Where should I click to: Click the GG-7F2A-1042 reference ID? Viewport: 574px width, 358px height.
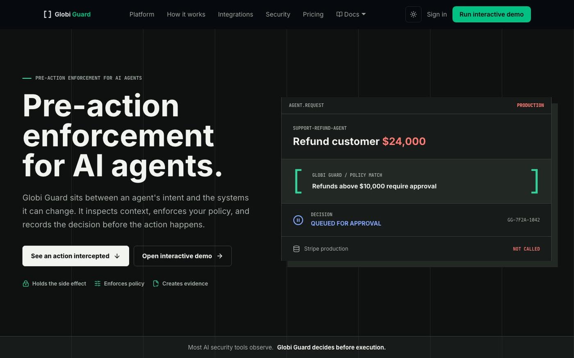(524, 220)
